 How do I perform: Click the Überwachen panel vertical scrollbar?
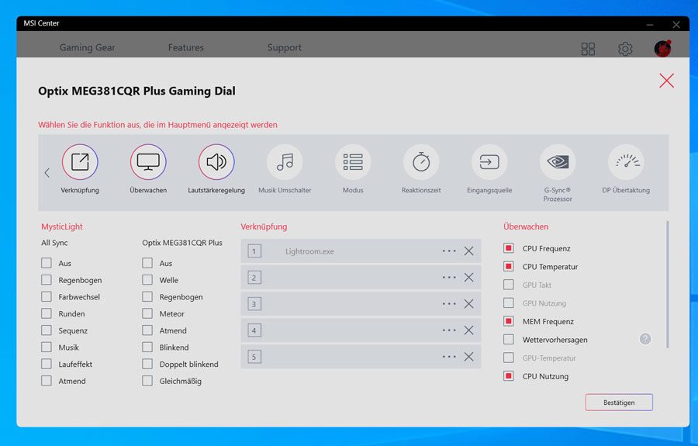click(668, 285)
